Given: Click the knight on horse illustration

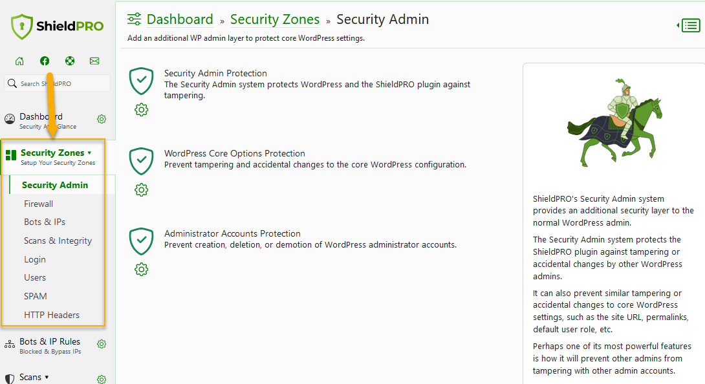Looking at the screenshot, I should point(615,122).
